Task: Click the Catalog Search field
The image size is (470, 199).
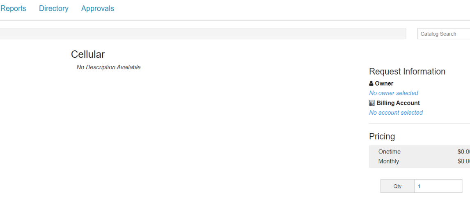Action: tap(443, 34)
